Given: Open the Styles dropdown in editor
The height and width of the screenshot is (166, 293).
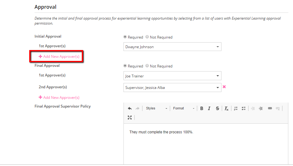Looking at the screenshot, I should (x=156, y=108).
